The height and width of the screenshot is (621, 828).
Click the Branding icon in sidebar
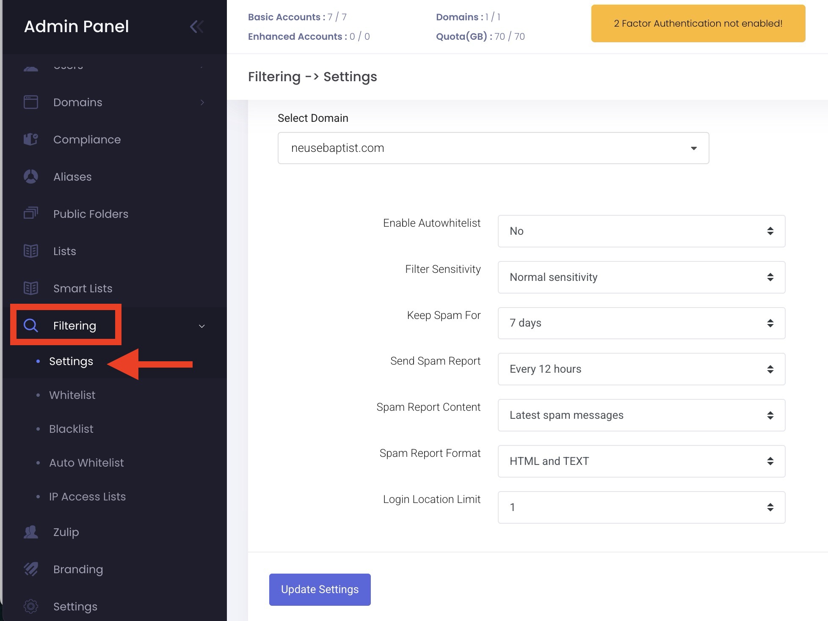pyautogui.click(x=31, y=569)
